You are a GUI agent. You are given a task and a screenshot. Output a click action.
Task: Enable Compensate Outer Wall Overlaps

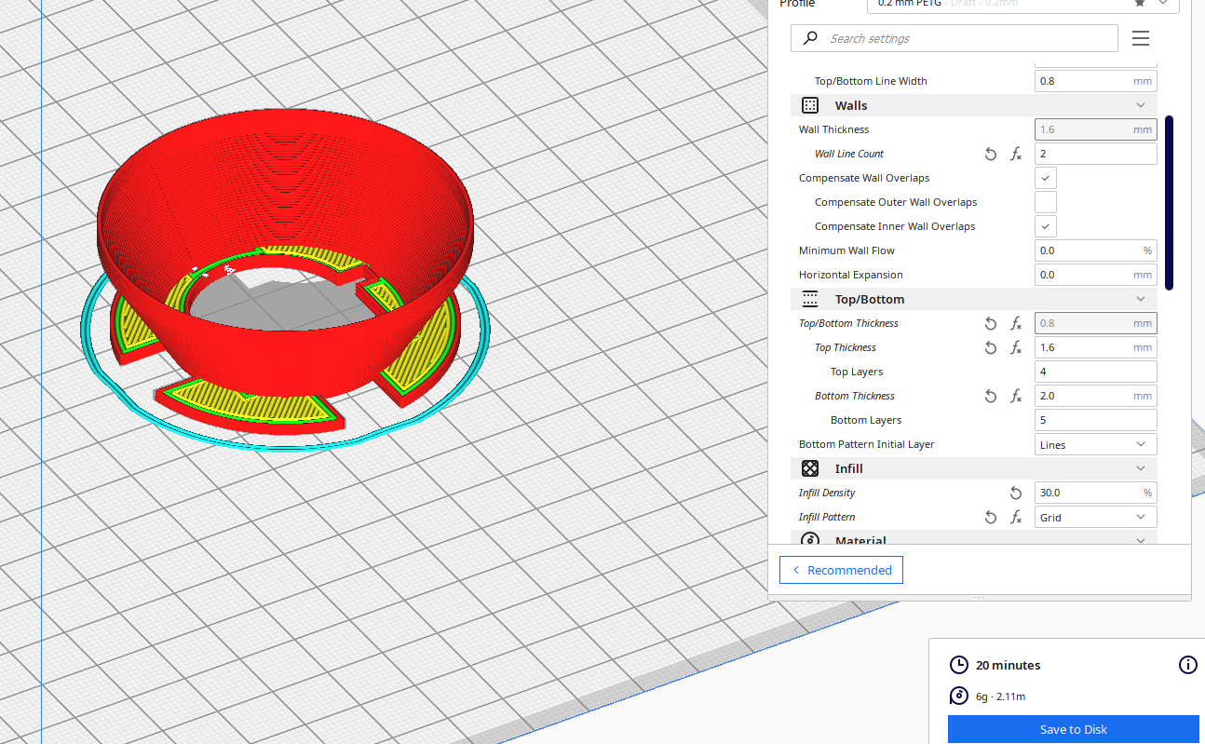(x=1046, y=202)
